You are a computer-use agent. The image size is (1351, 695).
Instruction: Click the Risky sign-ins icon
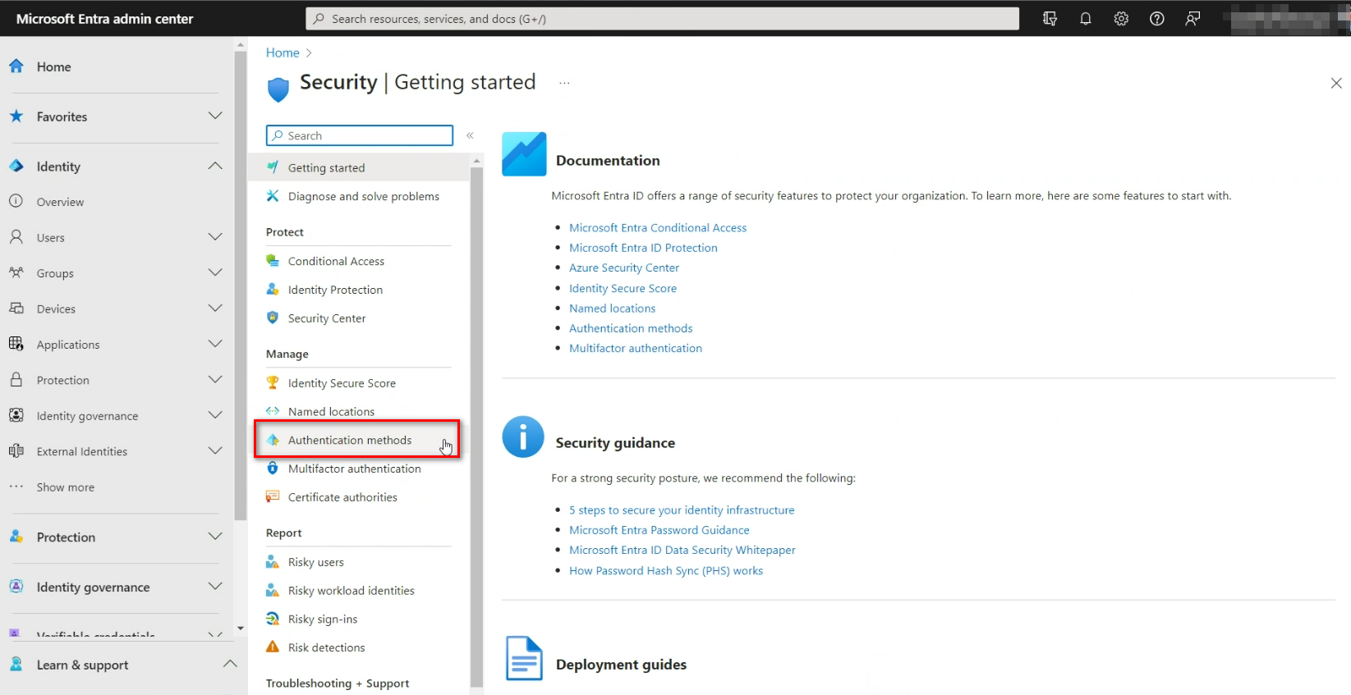tap(273, 619)
